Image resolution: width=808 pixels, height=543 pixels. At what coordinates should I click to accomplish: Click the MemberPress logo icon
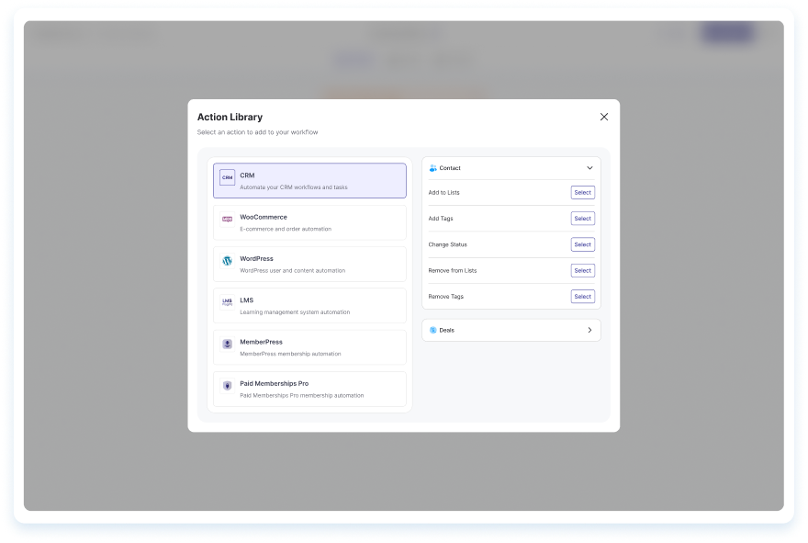228,344
